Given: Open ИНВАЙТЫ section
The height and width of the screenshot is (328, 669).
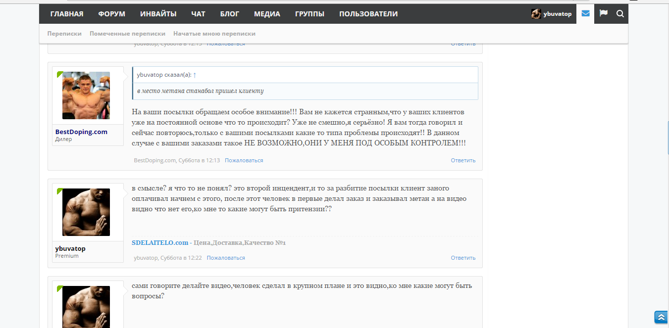Looking at the screenshot, I should [158, 14].
